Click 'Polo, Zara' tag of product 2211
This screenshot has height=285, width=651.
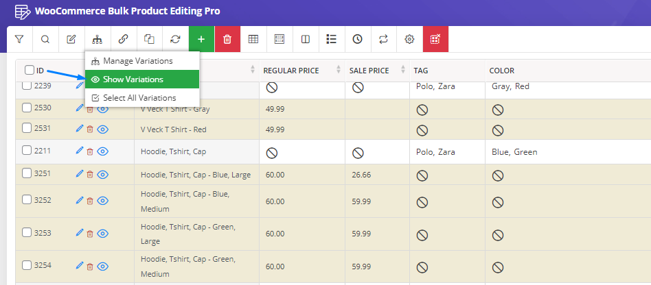435,152
